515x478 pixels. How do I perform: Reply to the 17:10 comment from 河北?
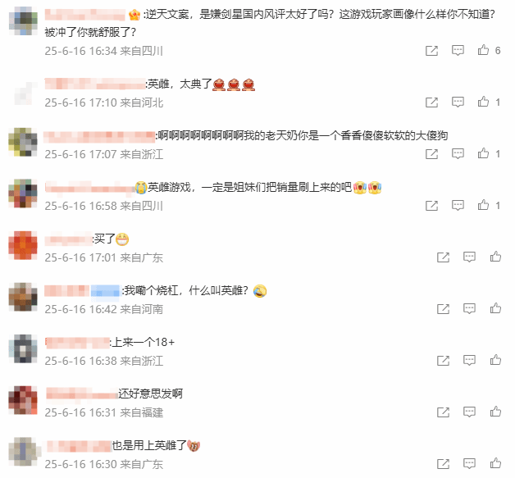[x=458, y=102]
